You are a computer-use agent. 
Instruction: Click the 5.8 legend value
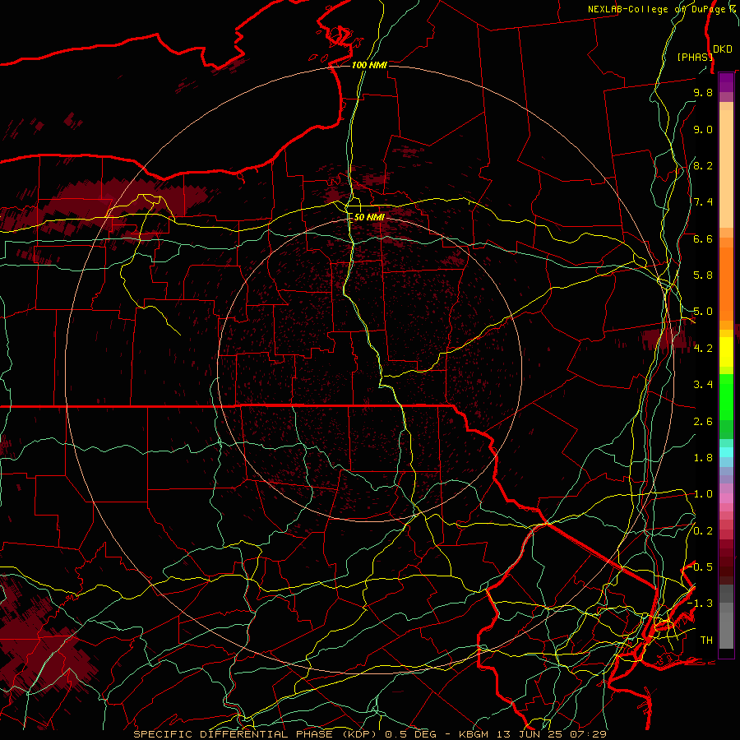point(703,275)
